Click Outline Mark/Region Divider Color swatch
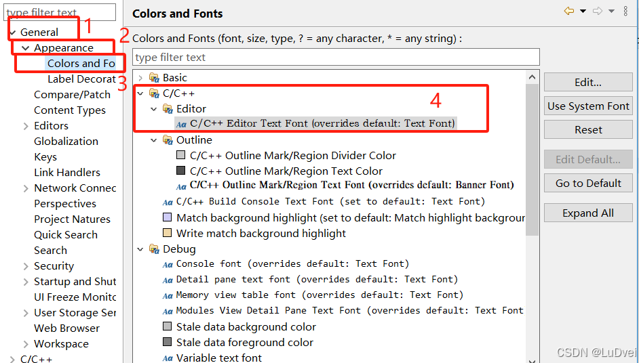The height and width of the screenshot is (363, 639). tap(180, 155)
